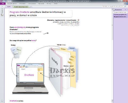This screenshot has height=103, width=128.
Task: Click the OneNote w pracy heading
Action: click(17, 101)
